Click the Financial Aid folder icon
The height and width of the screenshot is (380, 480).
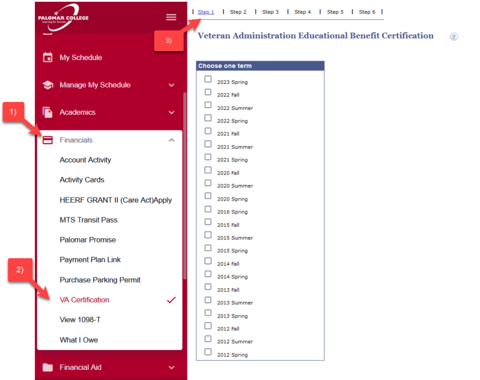tap(47, 367)
